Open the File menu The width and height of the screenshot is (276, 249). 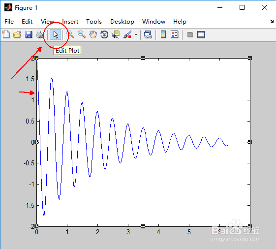click(x=9, y=22)
